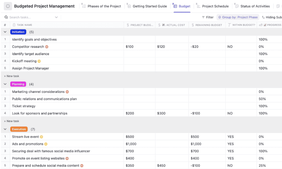
Task: Click the red icon on Prepare and schedule social media content
Action: tap(82, 166)
